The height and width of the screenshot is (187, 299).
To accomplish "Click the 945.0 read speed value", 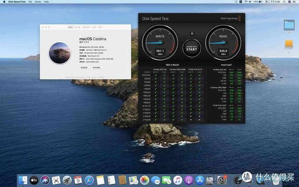I will [223, 51].
